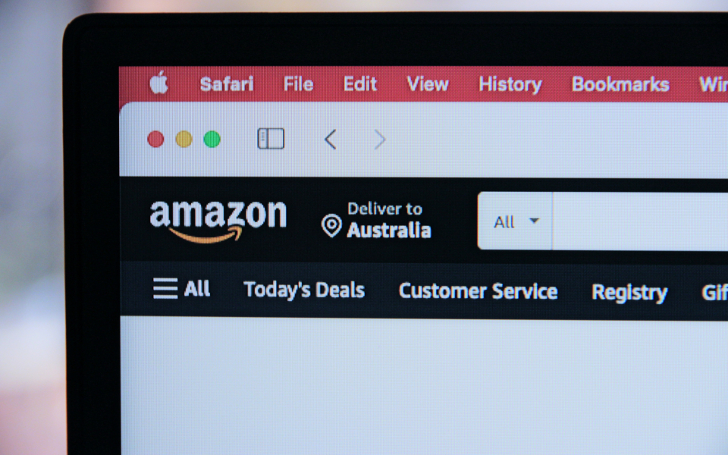Open the Bookmarks menu

[x=620, y=84]
